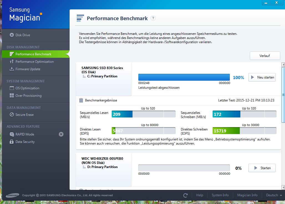285x204 pixels.
Task: Click the Secure Erase circle-slash icon
Action: tap(12, 114)
